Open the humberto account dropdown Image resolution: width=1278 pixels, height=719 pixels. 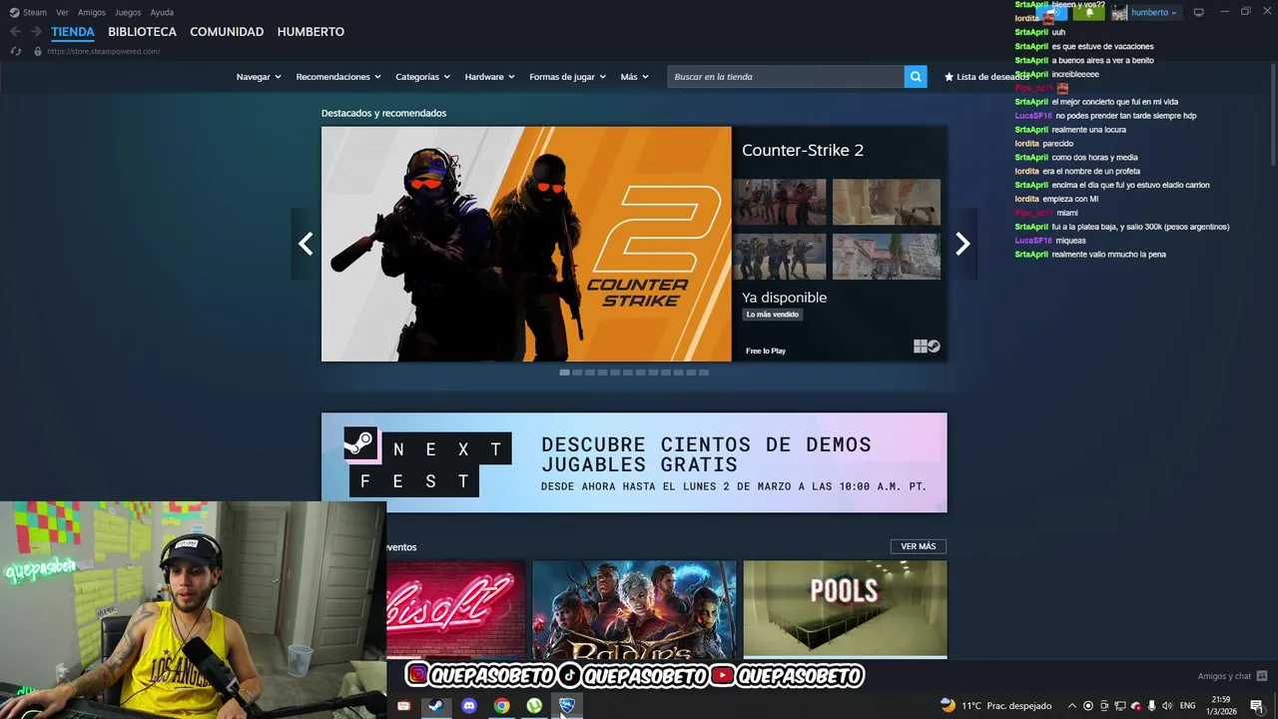click(x=1154, y=12)
